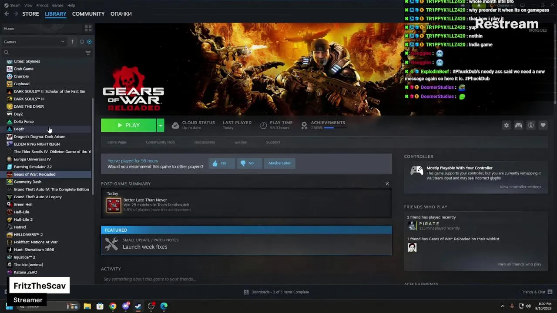Switch library to grid view icon
Viewport: 557px width, 313px height.
pos(88,28)
